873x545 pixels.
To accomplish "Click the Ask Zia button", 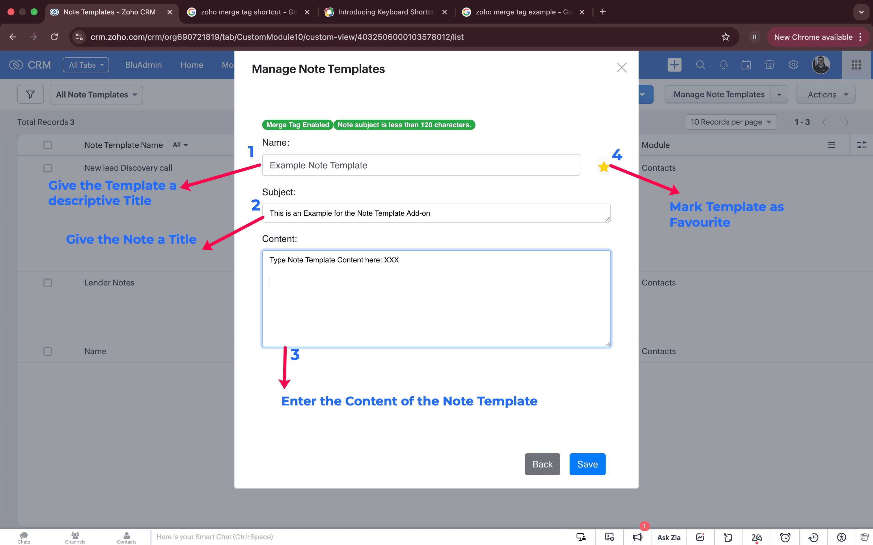I will 668,537.
